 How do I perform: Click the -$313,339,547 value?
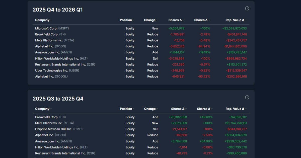pos(237,70)
